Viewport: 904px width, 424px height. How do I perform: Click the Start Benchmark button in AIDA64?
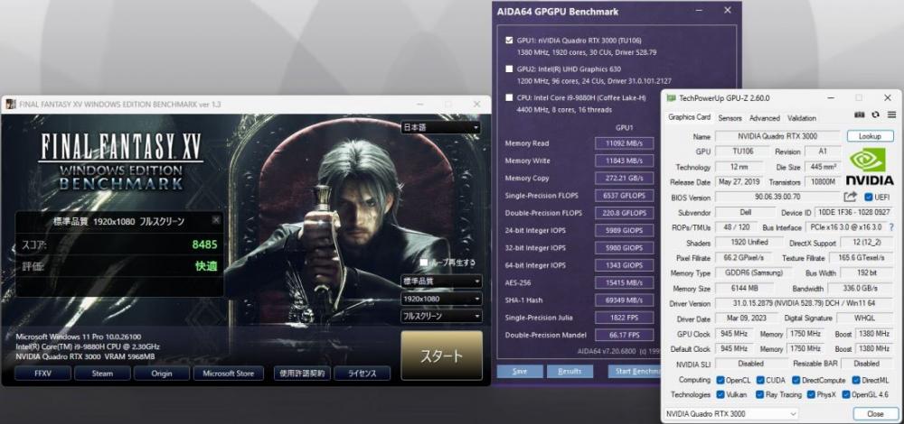(x=635, y=371)
